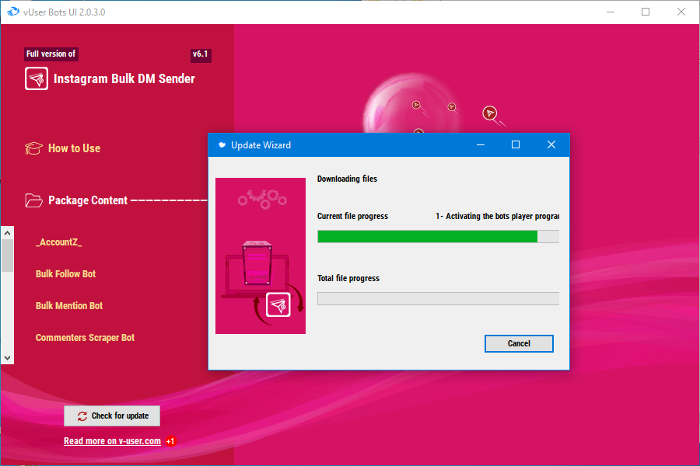
Task: Cancel the update download
Action: (519, 343)
